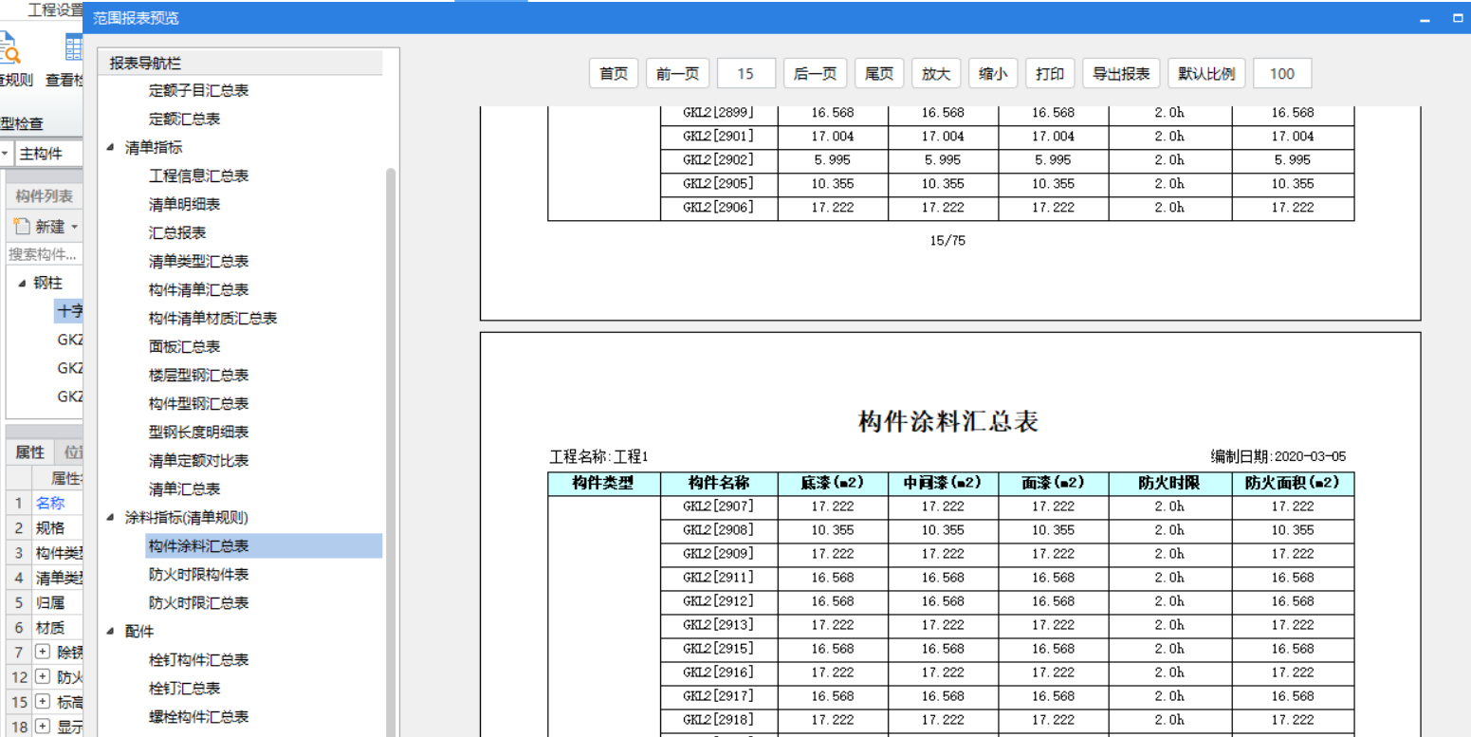Open 清单定额对比表 report
This screenshot has height=737, width=1471.
coord(199,461)
